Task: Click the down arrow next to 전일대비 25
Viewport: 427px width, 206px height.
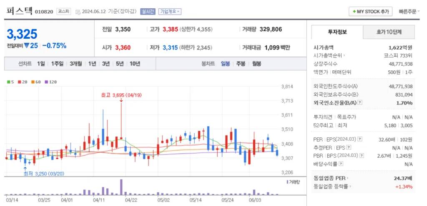Action: [x=26, y=45]
